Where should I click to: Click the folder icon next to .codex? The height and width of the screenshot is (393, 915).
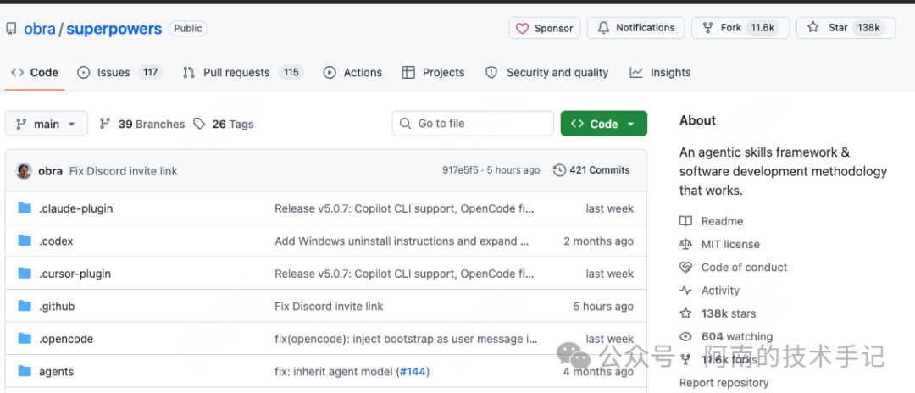[x=24, y=241]
